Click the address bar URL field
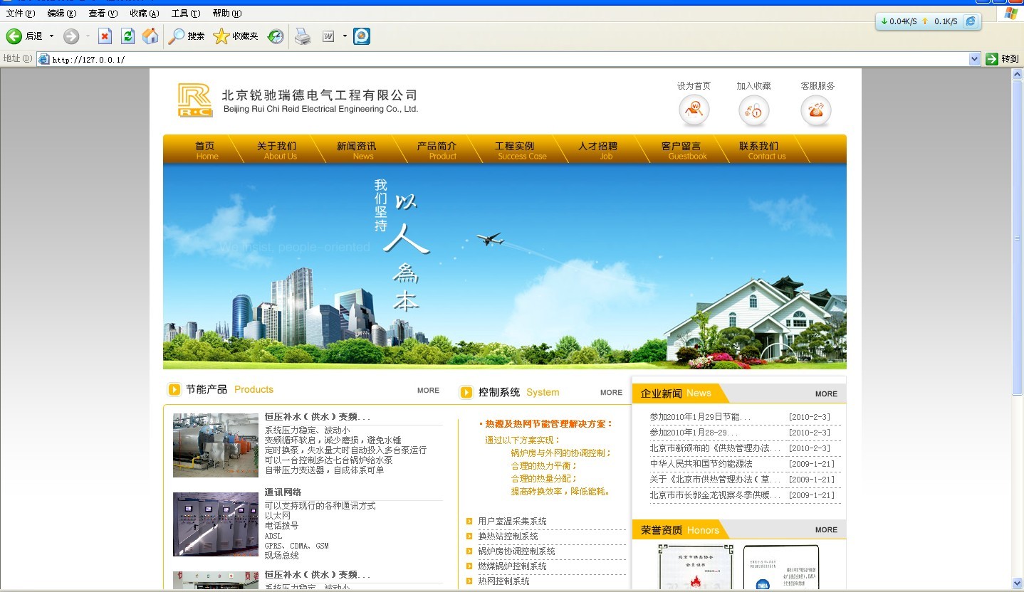Screen dimensions: 1024x592 click(498, 59)
